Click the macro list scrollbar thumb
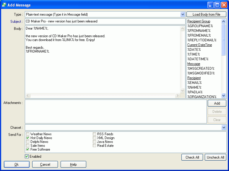Screen dimensions: 229x171 click(x=223, y=40)
